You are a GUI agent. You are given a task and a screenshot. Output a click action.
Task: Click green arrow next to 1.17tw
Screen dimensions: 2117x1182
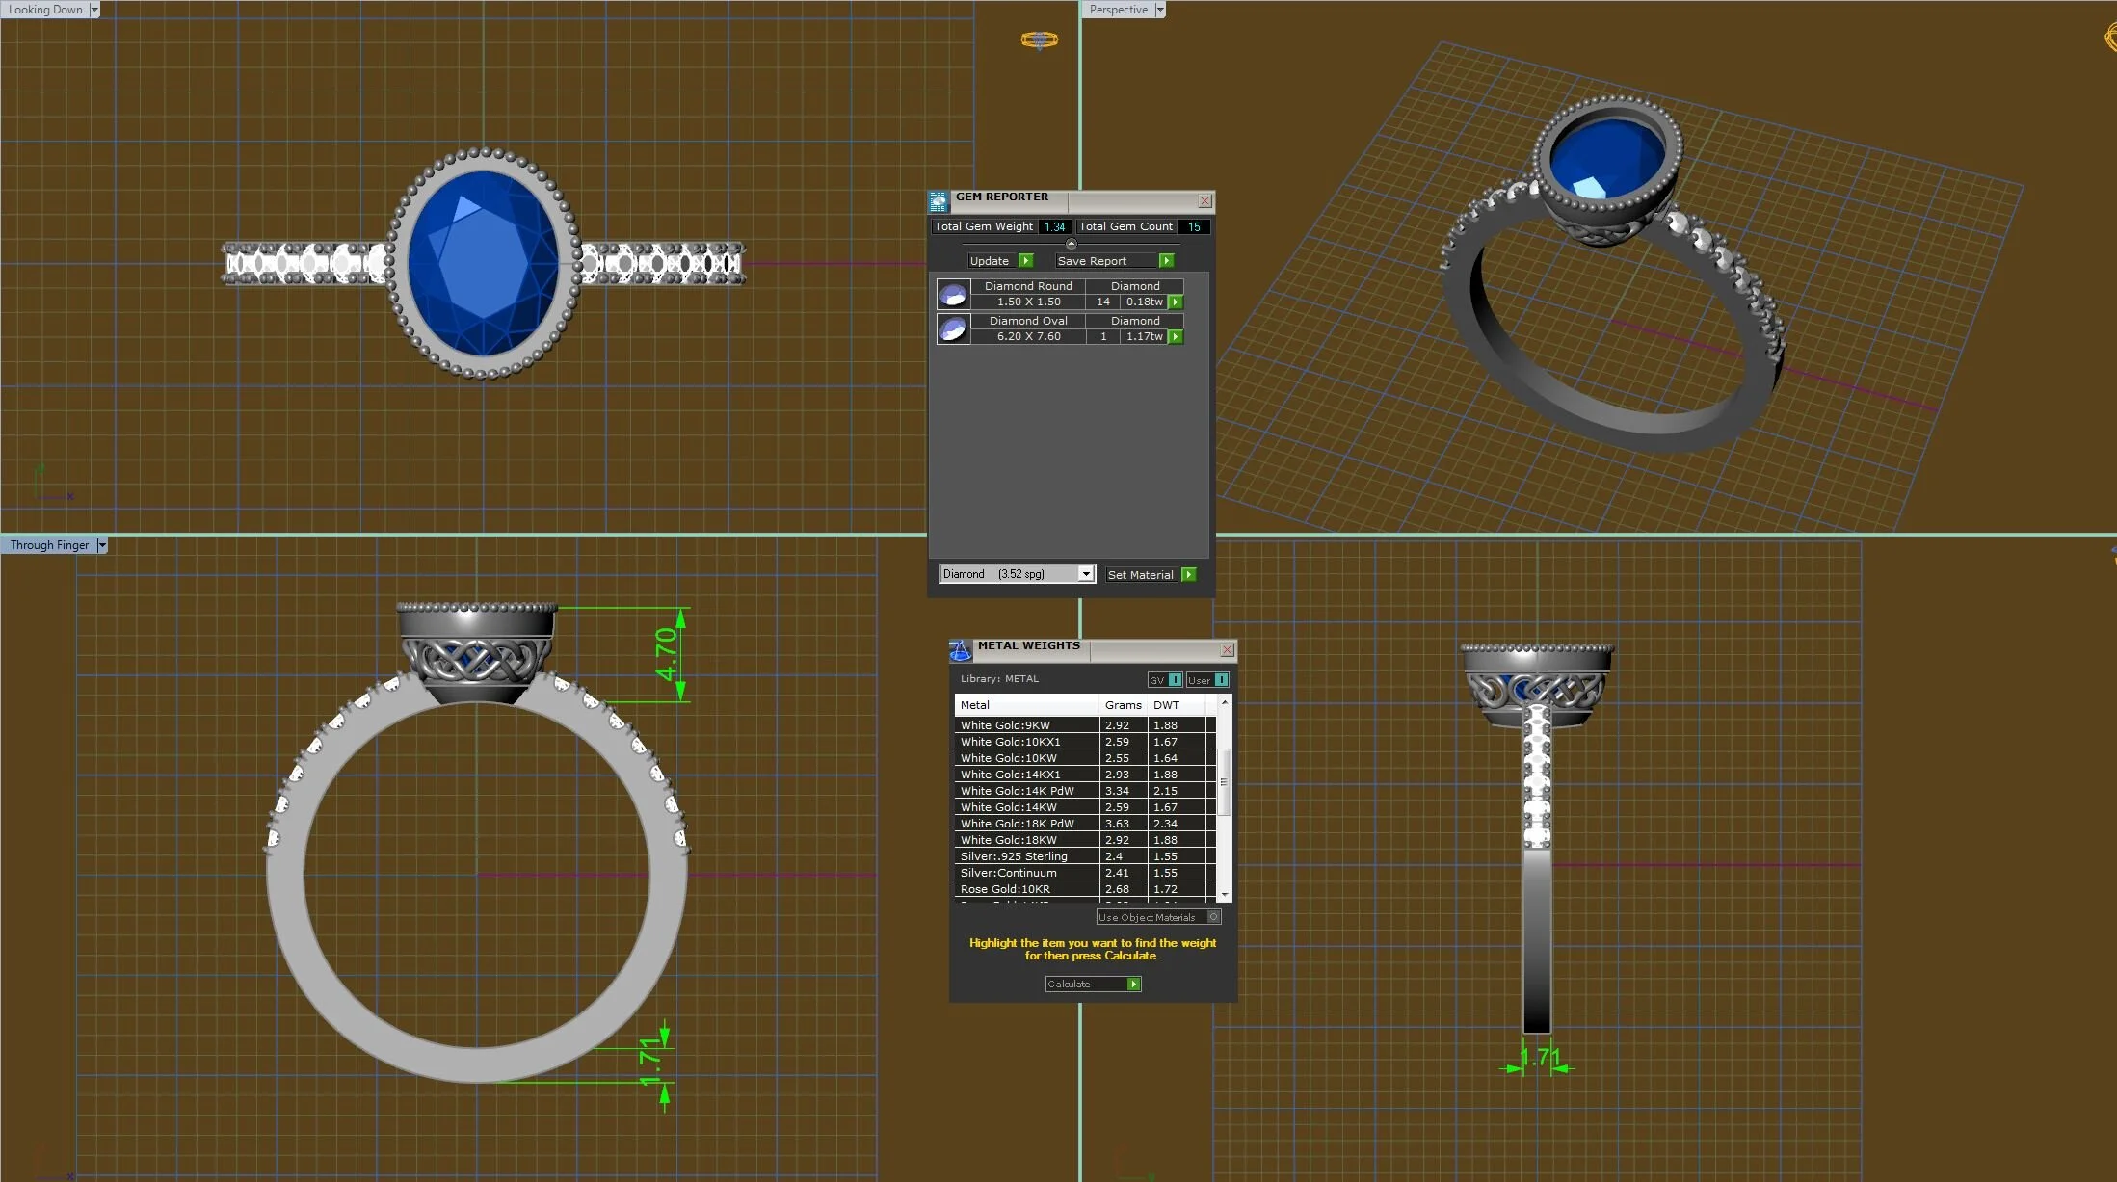coord(1176,336)
